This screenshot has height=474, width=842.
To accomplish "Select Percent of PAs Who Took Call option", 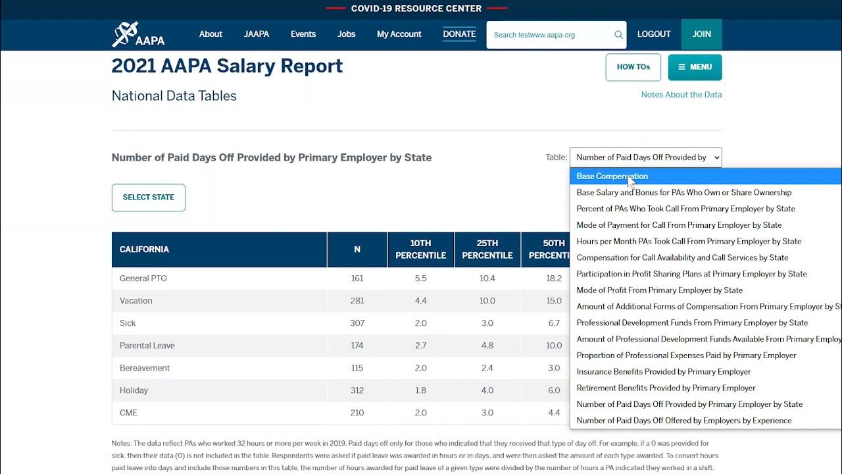I will [706, 209].
